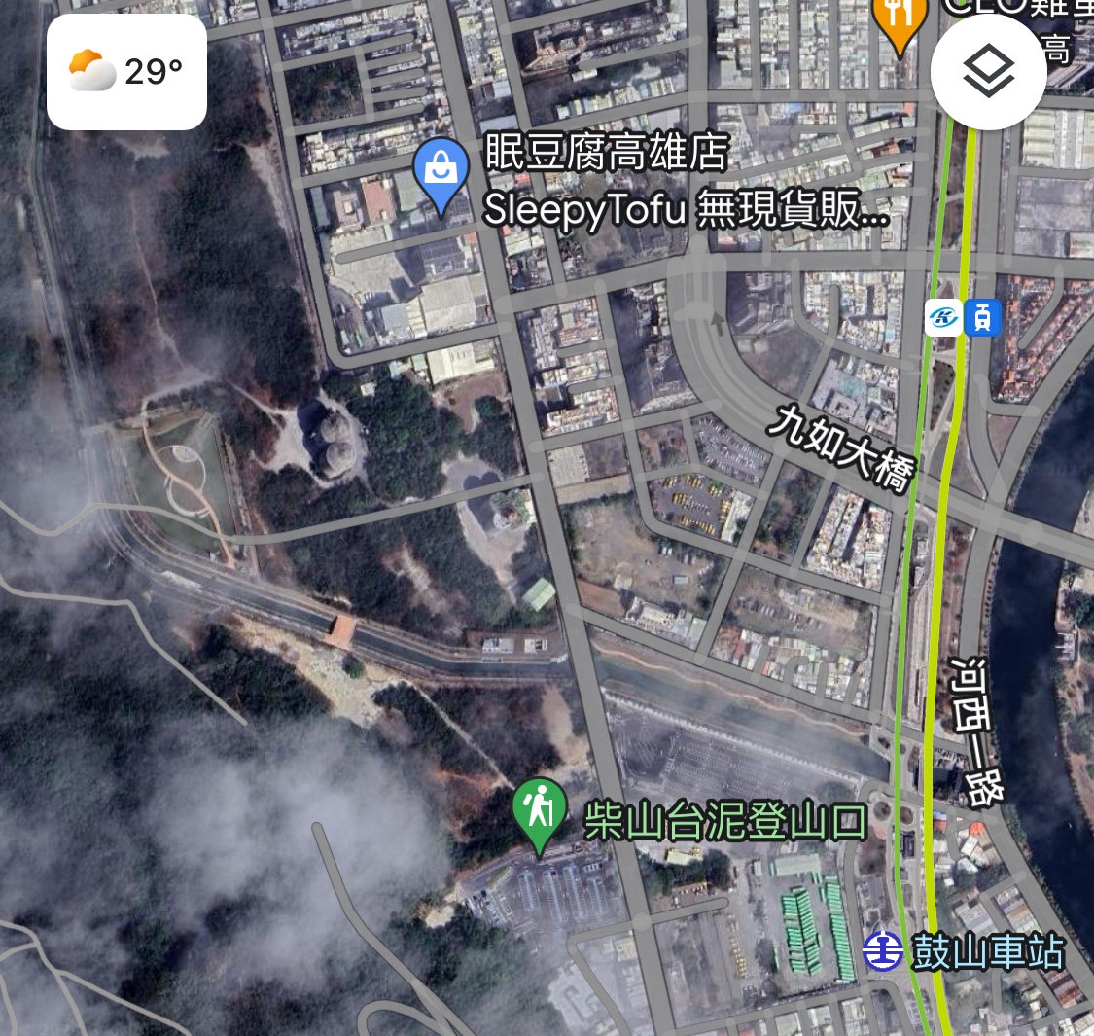Click the sun-and-cloud weather icon
Viewport: 1094px width, 1036px height.
92,70
